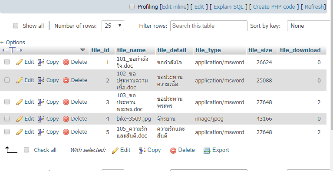Enable the Show all checkbox
The image size is (333, 171).
point(16,26)
